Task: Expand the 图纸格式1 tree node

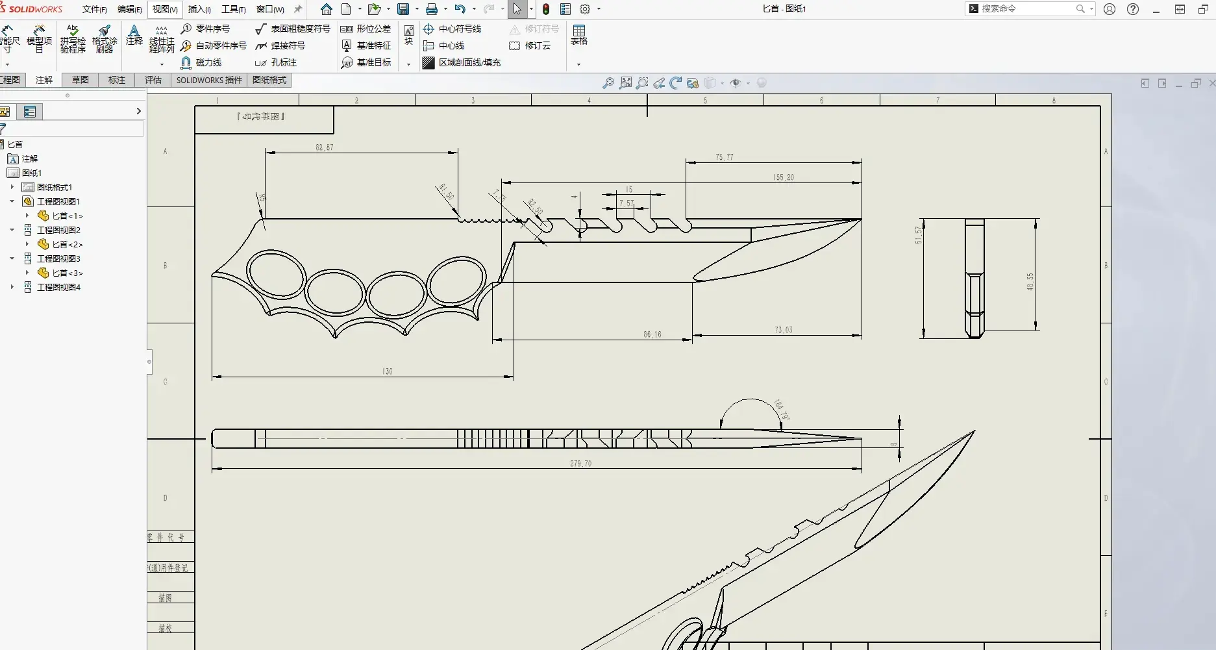Action: coord(12,187)
